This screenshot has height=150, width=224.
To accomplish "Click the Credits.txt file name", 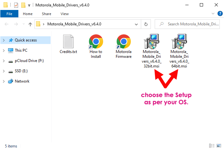I will click(x=68, y=52).
